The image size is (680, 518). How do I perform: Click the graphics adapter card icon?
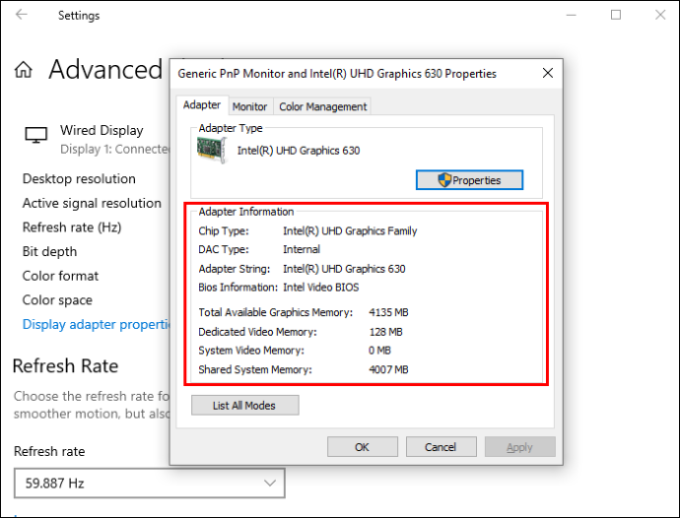tap(212, 150)
